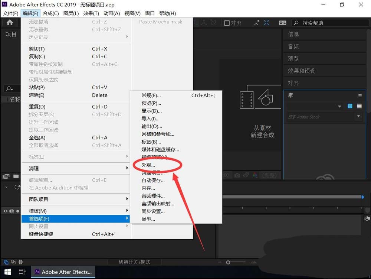The image size is (371, 279).
Task: Expand the 团队项目 submenu
Action: pyautogui.click(x=76, y=199)
